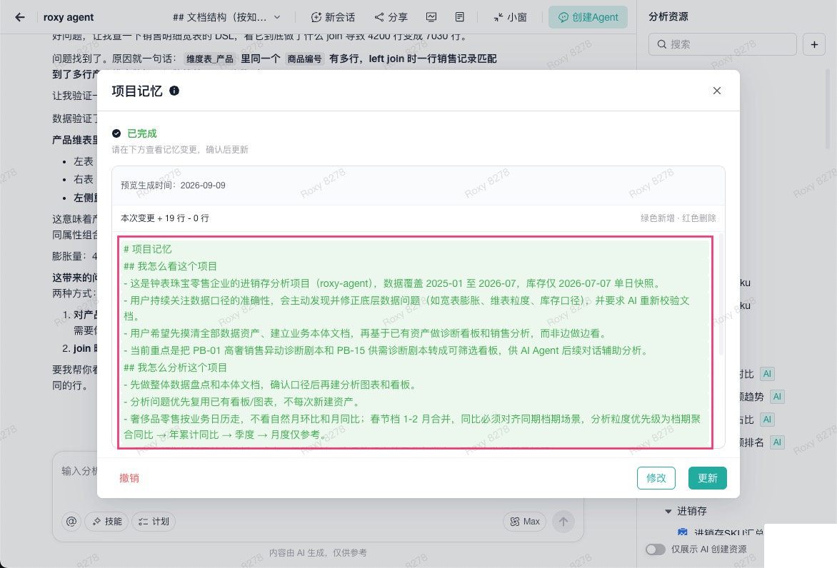Click the roxy agent title text
Image resolution: width=837 pixels, height=568 pixels.
tap(69, 17)
